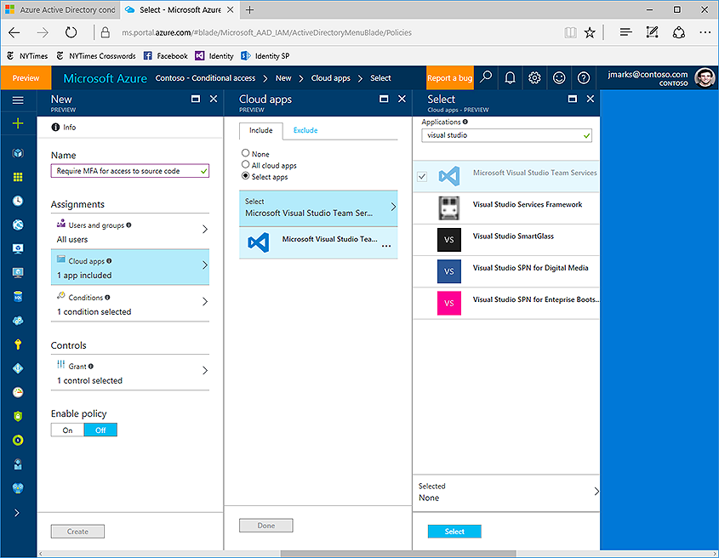
Task: Click the green plus New resource icon
Action: click(18, 123)
